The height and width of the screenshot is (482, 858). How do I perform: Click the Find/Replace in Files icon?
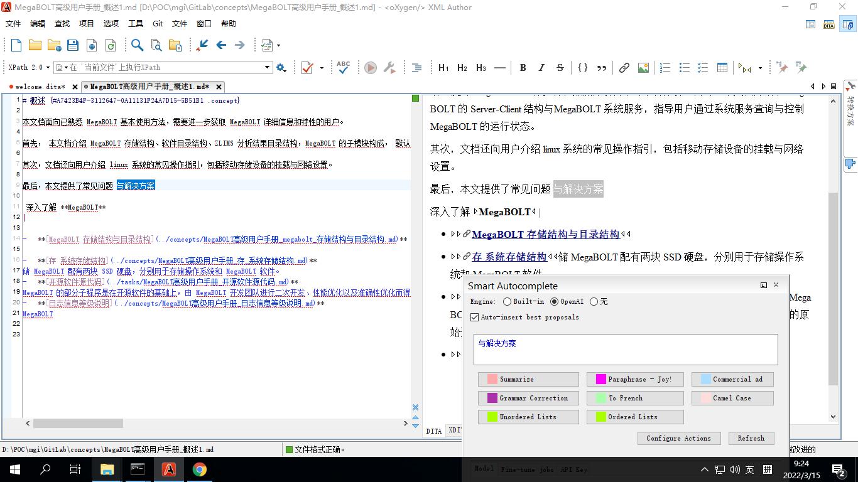(x=156, y=45)
